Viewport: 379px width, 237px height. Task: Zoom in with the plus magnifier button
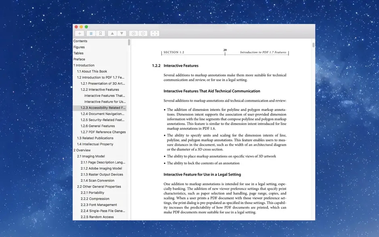[134, 34]
